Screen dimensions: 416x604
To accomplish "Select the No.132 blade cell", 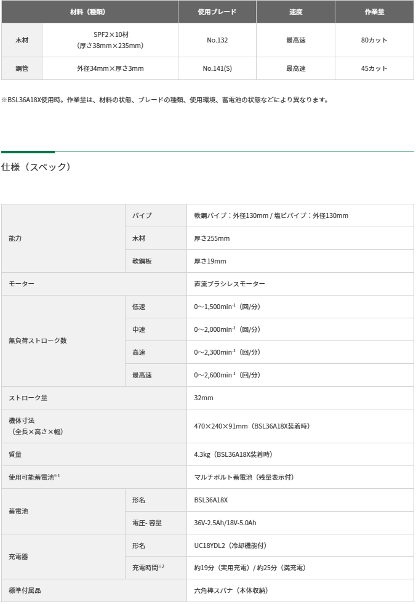I will [217, 40].
